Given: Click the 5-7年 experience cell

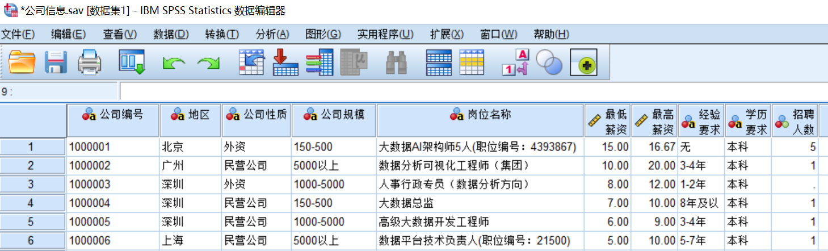Looking at the screenshot, I should tap(701, 241).
